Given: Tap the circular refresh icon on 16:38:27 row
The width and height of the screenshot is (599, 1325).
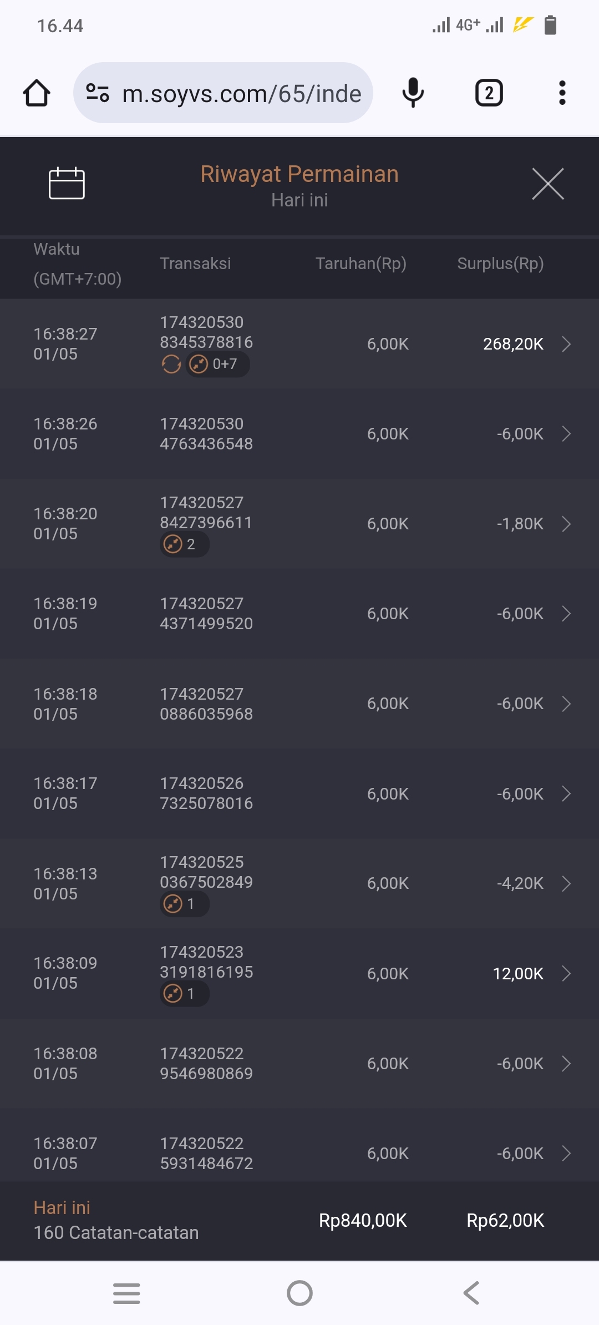Looking at the screenshot, I should coord(171,365).
